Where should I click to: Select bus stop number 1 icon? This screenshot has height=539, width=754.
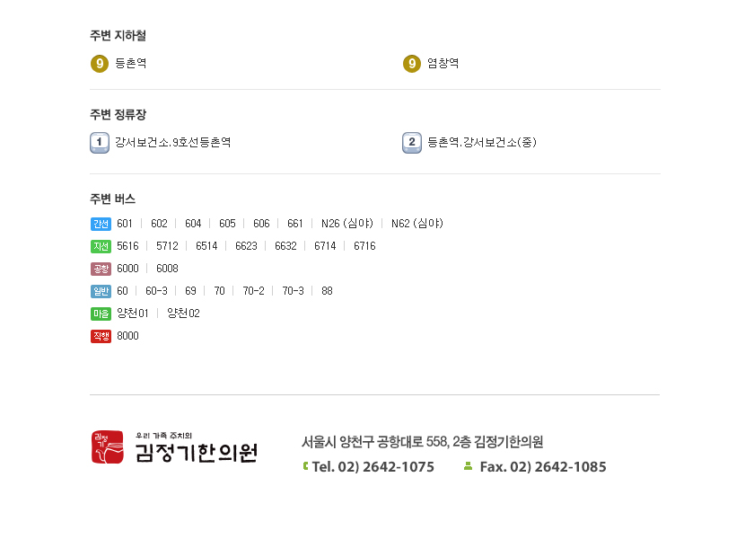[100, 143]
